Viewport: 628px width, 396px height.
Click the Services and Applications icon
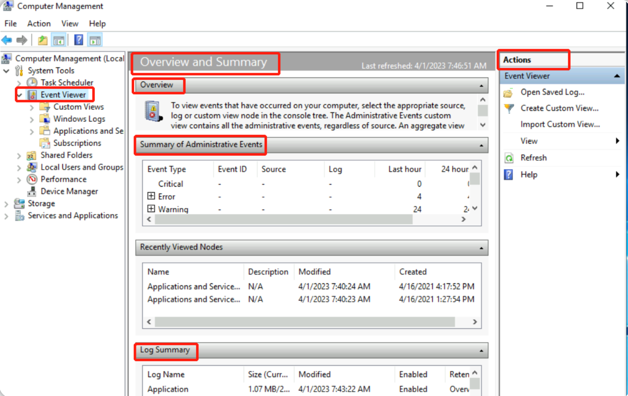[19, 216]
